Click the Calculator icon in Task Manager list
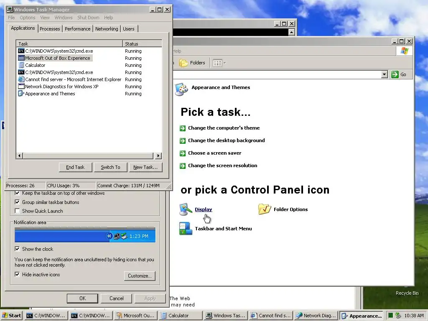The height and width of the screenshot is (321, 428). point(21,65)
